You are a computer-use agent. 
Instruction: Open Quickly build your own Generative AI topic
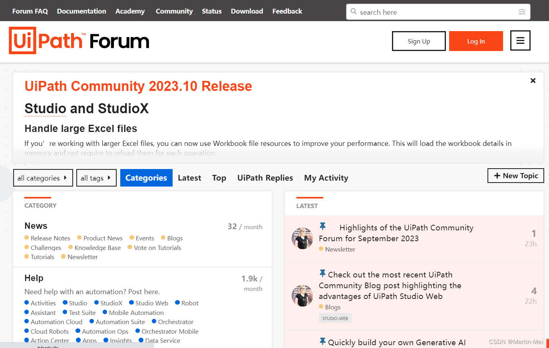click(x=397, y=342)
